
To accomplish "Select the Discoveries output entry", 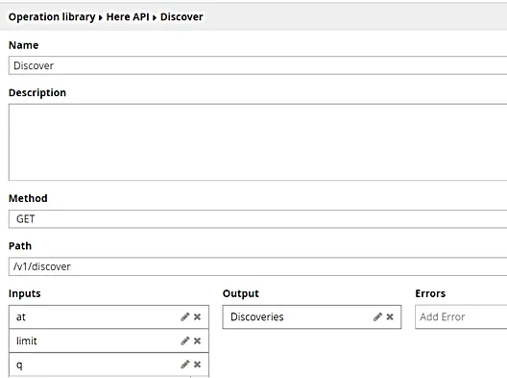I will [x=312, y=316].
